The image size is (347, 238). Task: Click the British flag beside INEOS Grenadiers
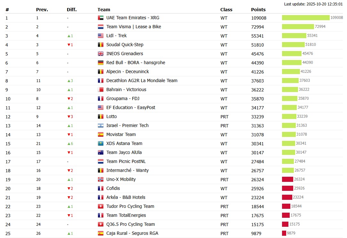click(101, 54)
